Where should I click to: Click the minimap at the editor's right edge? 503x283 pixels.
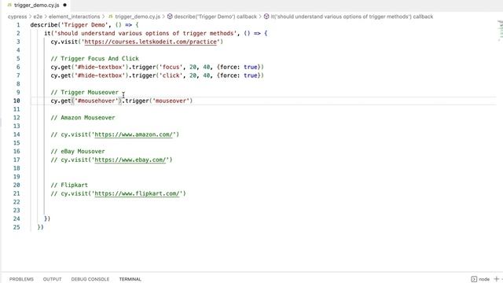coord(500,31)
